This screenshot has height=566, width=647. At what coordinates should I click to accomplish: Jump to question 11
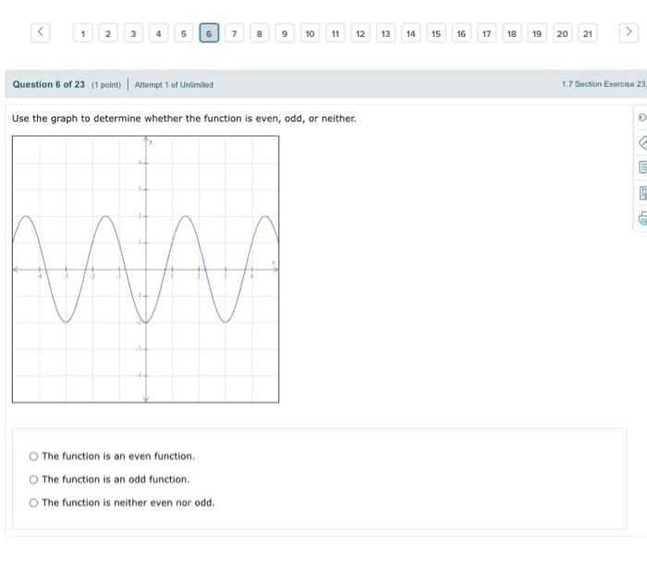click(335, 33)
